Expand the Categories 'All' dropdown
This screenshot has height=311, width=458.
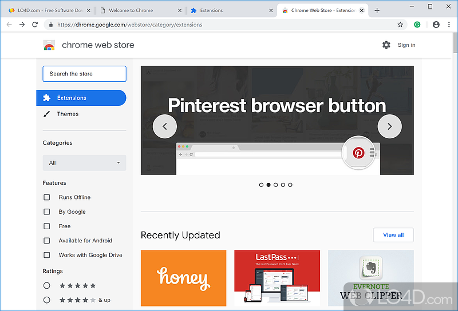(x=84, y=163)
